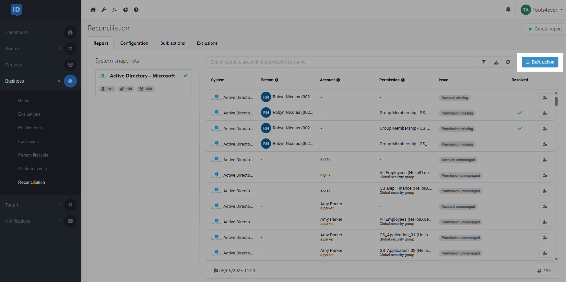The width and height of the screenshot is (566, 282).
Task: Open Rules in Business menu
Action: point(24,101)
